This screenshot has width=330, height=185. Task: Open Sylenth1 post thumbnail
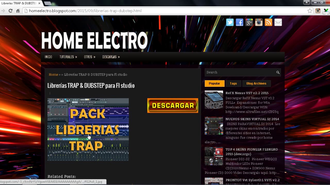tap(214, 181)
